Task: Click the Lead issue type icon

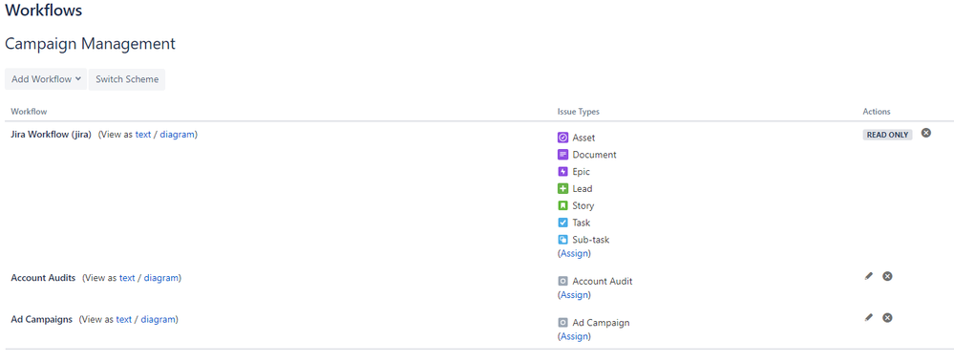Action: click(562, 188)
